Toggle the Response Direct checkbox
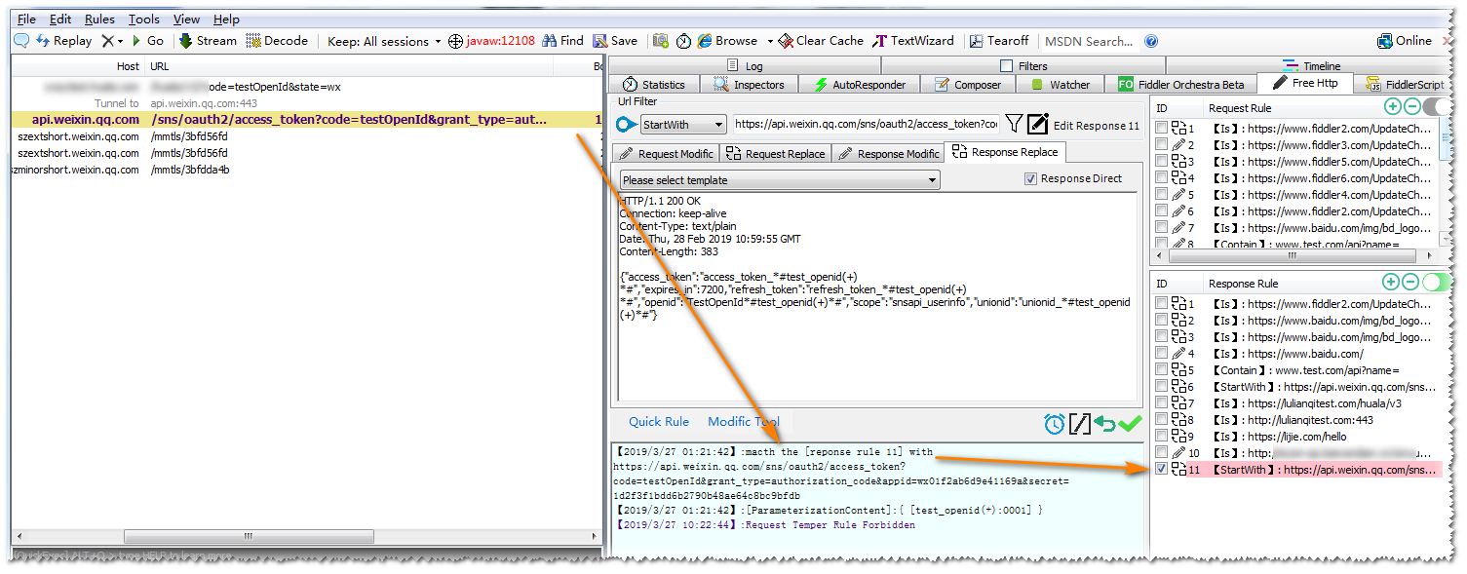Image resolution: width=1467 pixels, height=574 pixels. coord(1030,179)
